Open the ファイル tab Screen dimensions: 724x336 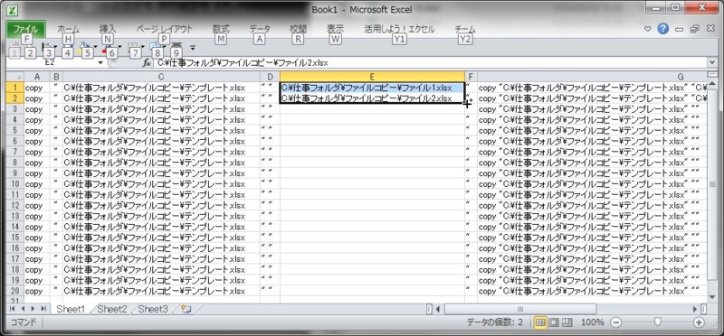[25, 29]
